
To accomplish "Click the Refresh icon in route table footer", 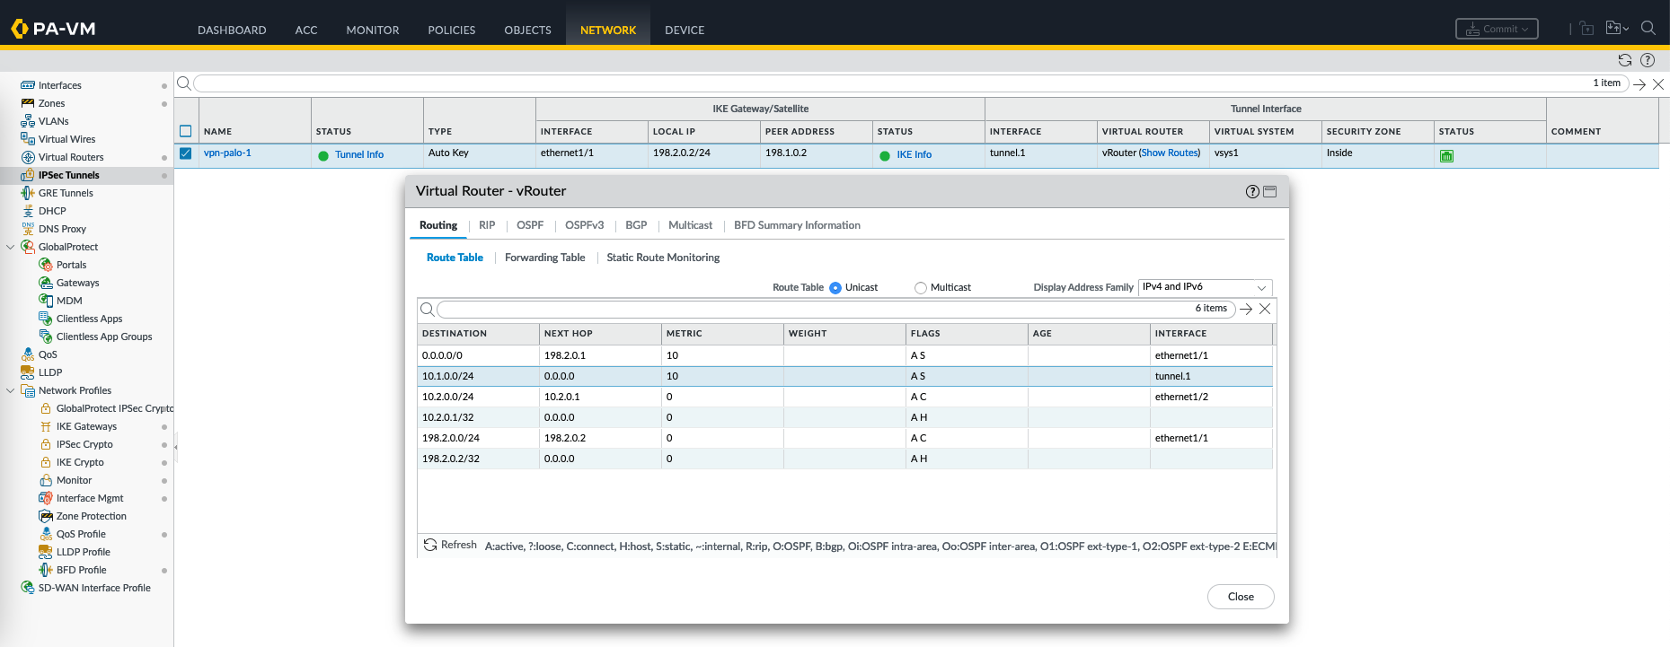I will click(430, 545).
